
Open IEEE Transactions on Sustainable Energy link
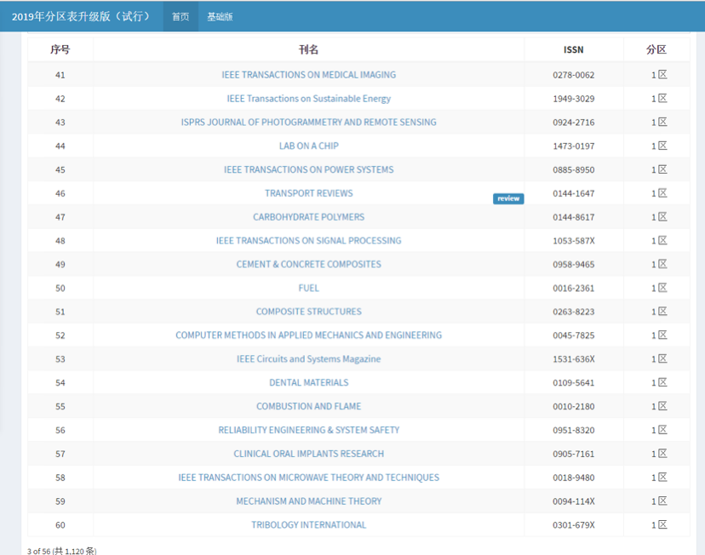click(x=308, y=99)
